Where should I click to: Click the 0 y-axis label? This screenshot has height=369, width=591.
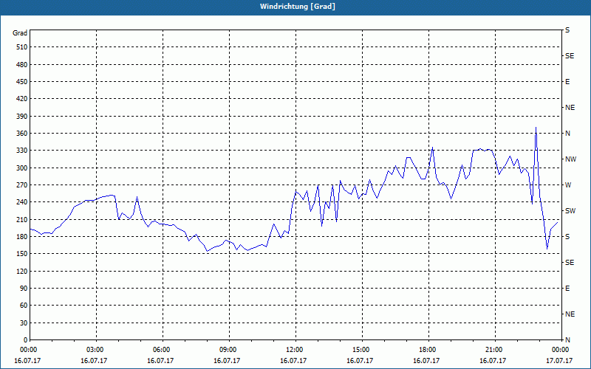26,339
